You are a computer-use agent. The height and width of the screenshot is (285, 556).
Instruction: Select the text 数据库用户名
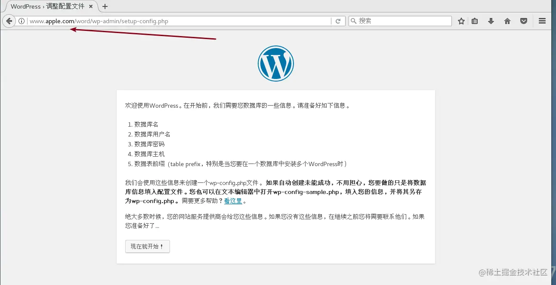click(152, 134)
